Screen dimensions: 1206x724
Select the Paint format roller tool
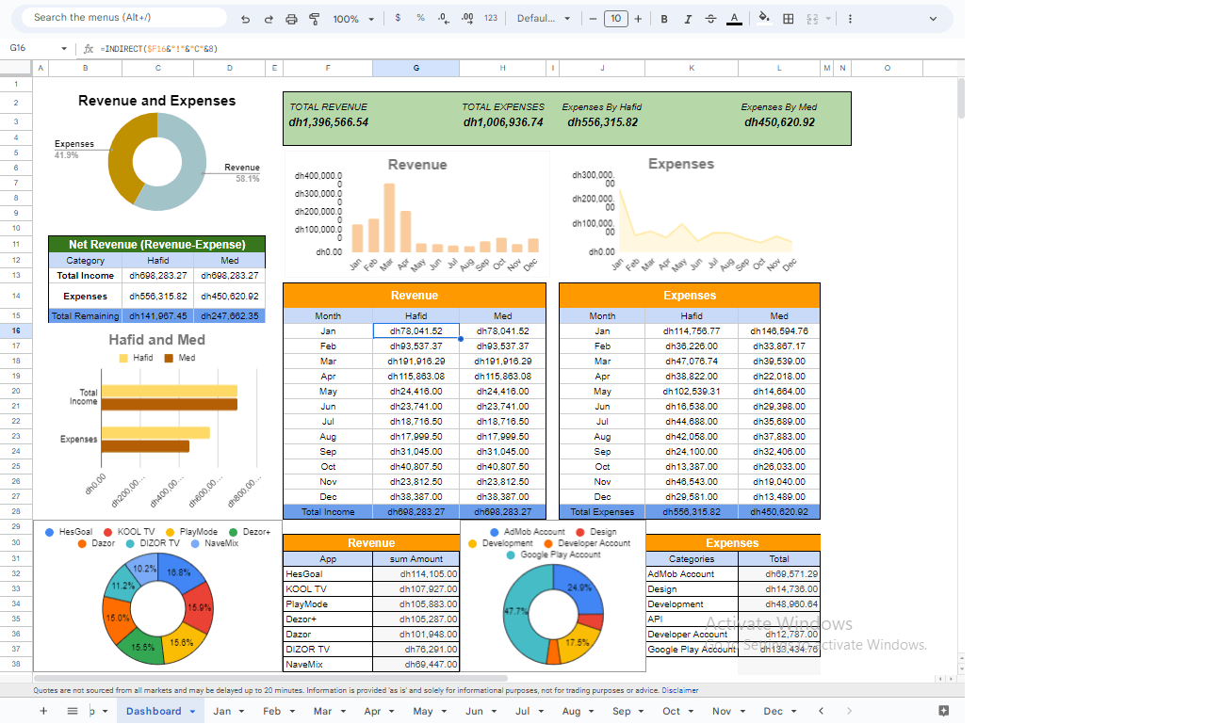[x=314, y=19]
